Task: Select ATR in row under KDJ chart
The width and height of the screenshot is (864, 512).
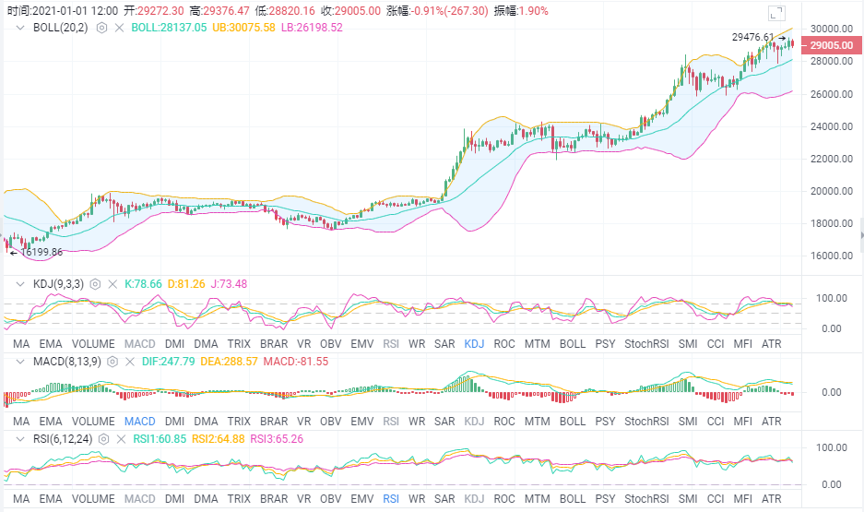Action: coord(772,344)
